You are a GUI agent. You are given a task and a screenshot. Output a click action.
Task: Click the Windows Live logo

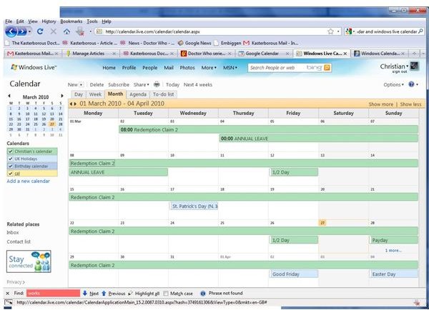[x=34, y=67]
